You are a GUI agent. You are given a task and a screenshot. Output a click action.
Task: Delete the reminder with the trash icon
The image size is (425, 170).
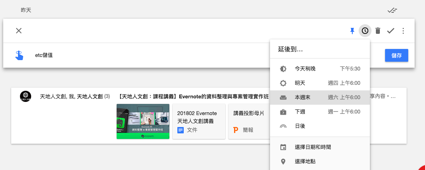(378, 31)
